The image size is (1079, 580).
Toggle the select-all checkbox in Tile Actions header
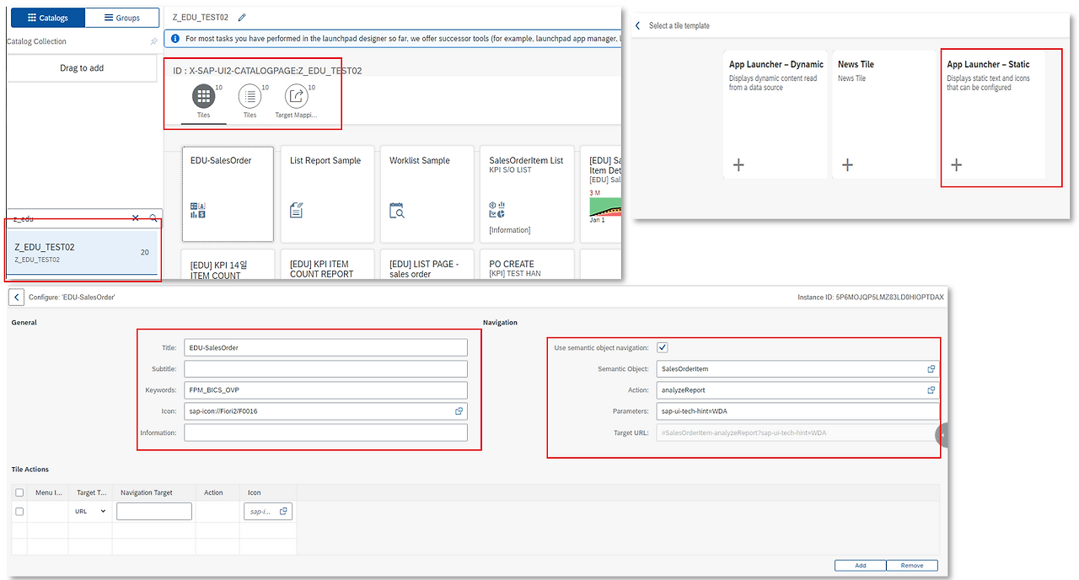click(19, 492)
